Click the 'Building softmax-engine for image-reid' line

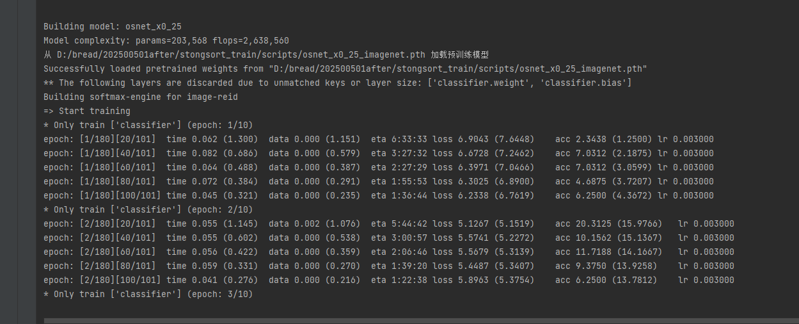[140, 97]
